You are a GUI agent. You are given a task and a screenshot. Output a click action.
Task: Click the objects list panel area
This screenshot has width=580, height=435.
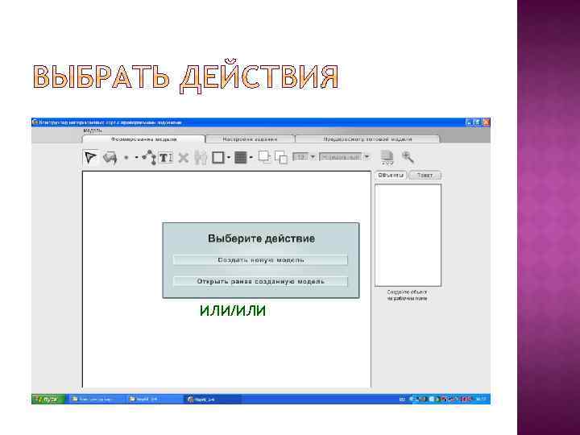pyautogui.click(x=408, y=235)
